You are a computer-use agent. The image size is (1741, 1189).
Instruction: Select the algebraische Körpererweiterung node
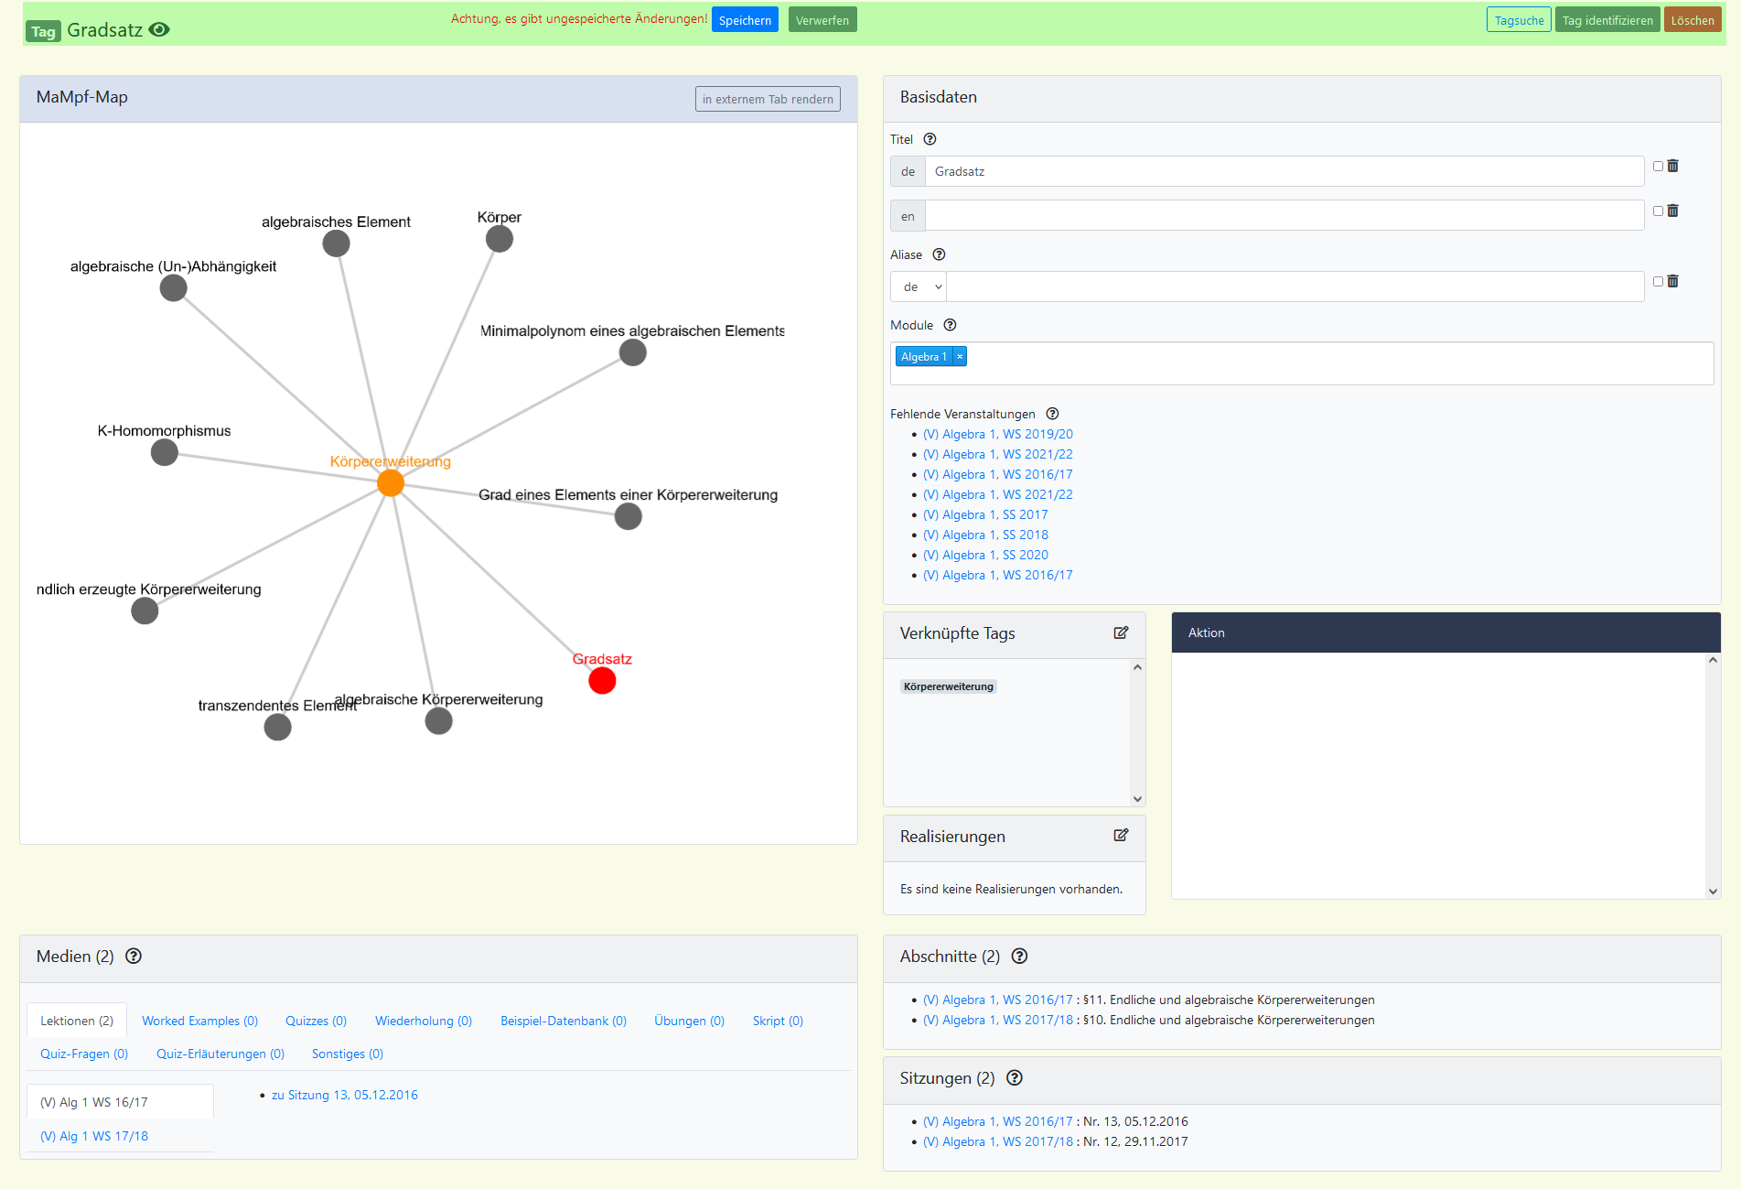439,720
